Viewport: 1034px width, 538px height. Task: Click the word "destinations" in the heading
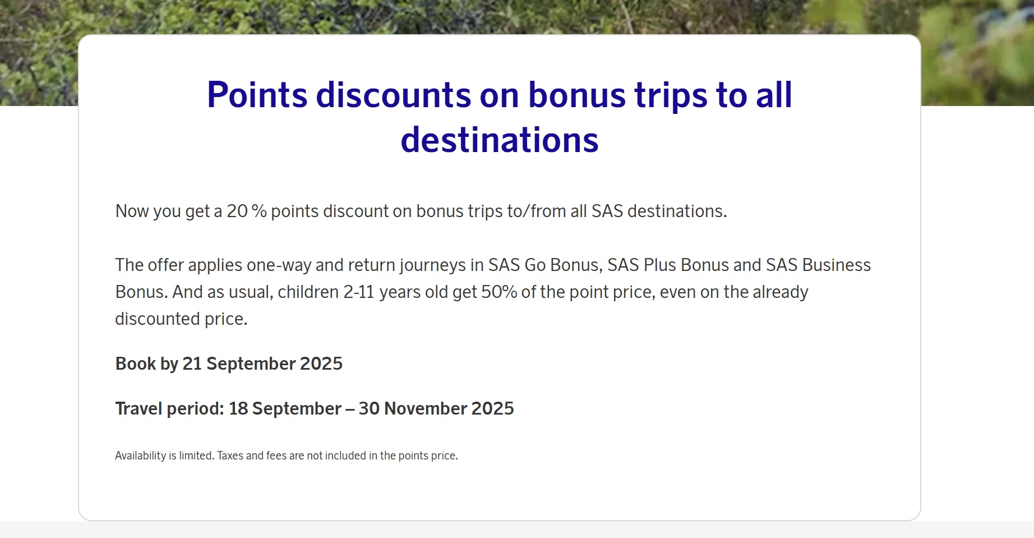click(499, 140)
